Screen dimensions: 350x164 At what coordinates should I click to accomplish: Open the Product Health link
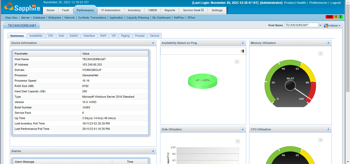(295, 3)
